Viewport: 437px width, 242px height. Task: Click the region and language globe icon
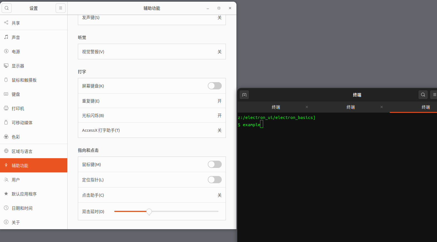(6, 151)
